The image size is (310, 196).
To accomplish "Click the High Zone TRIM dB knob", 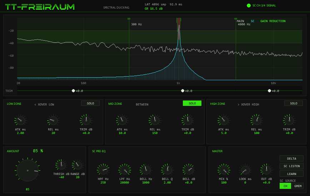I will coord(289,120).
